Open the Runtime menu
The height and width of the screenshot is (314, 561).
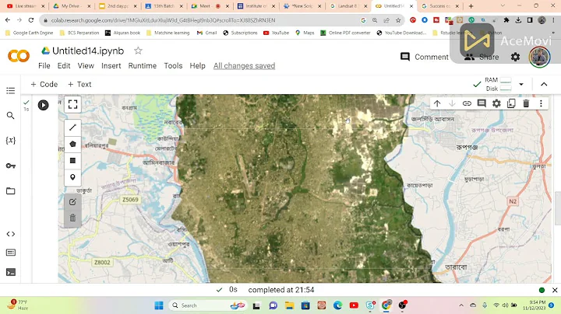[x=143, y=65]
